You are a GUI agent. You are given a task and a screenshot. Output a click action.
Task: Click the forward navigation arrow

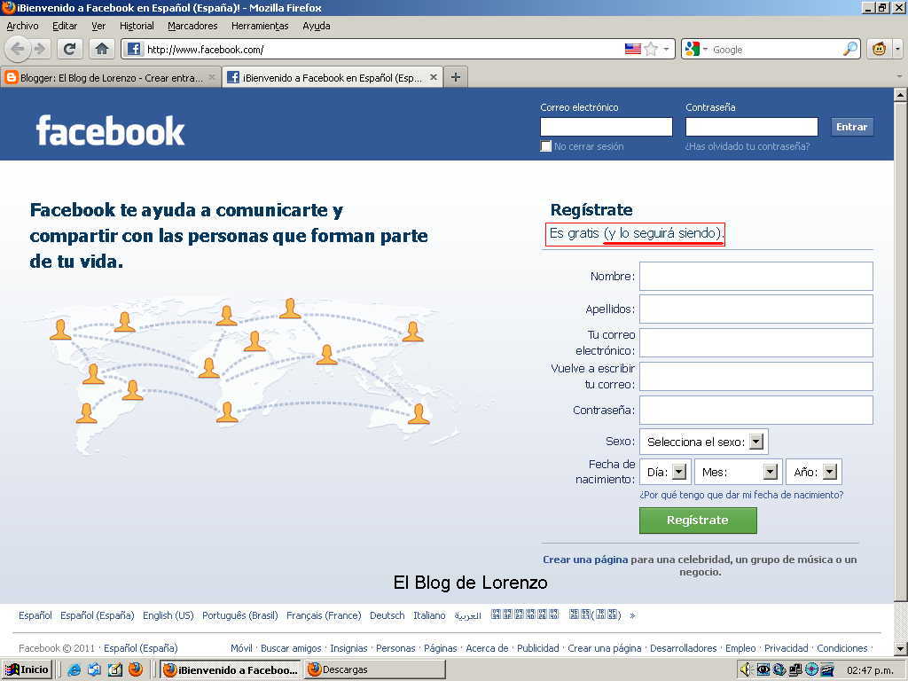(40, 50)
